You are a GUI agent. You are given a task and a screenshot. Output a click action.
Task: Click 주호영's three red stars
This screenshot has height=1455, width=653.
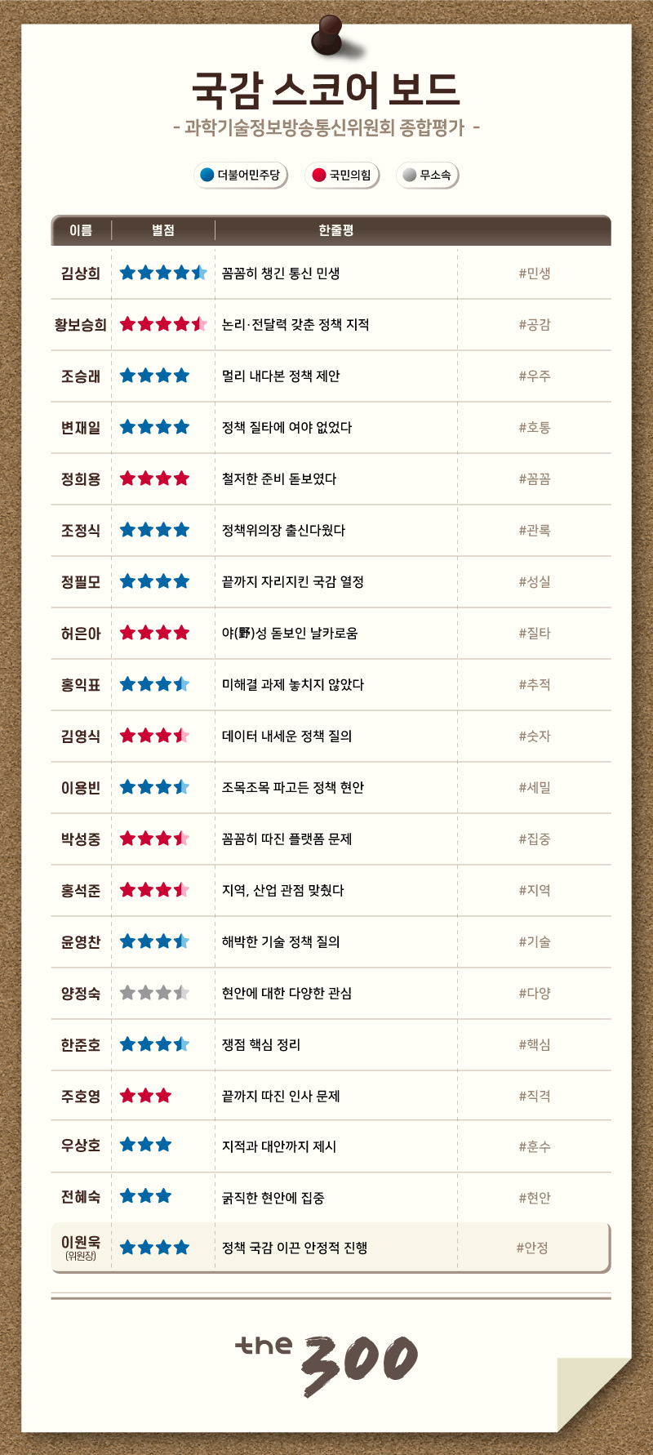coord(145,1096)
